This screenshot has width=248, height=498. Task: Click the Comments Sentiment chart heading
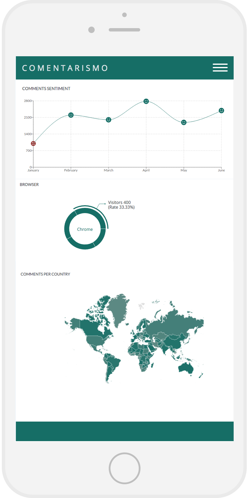[46, 89]
